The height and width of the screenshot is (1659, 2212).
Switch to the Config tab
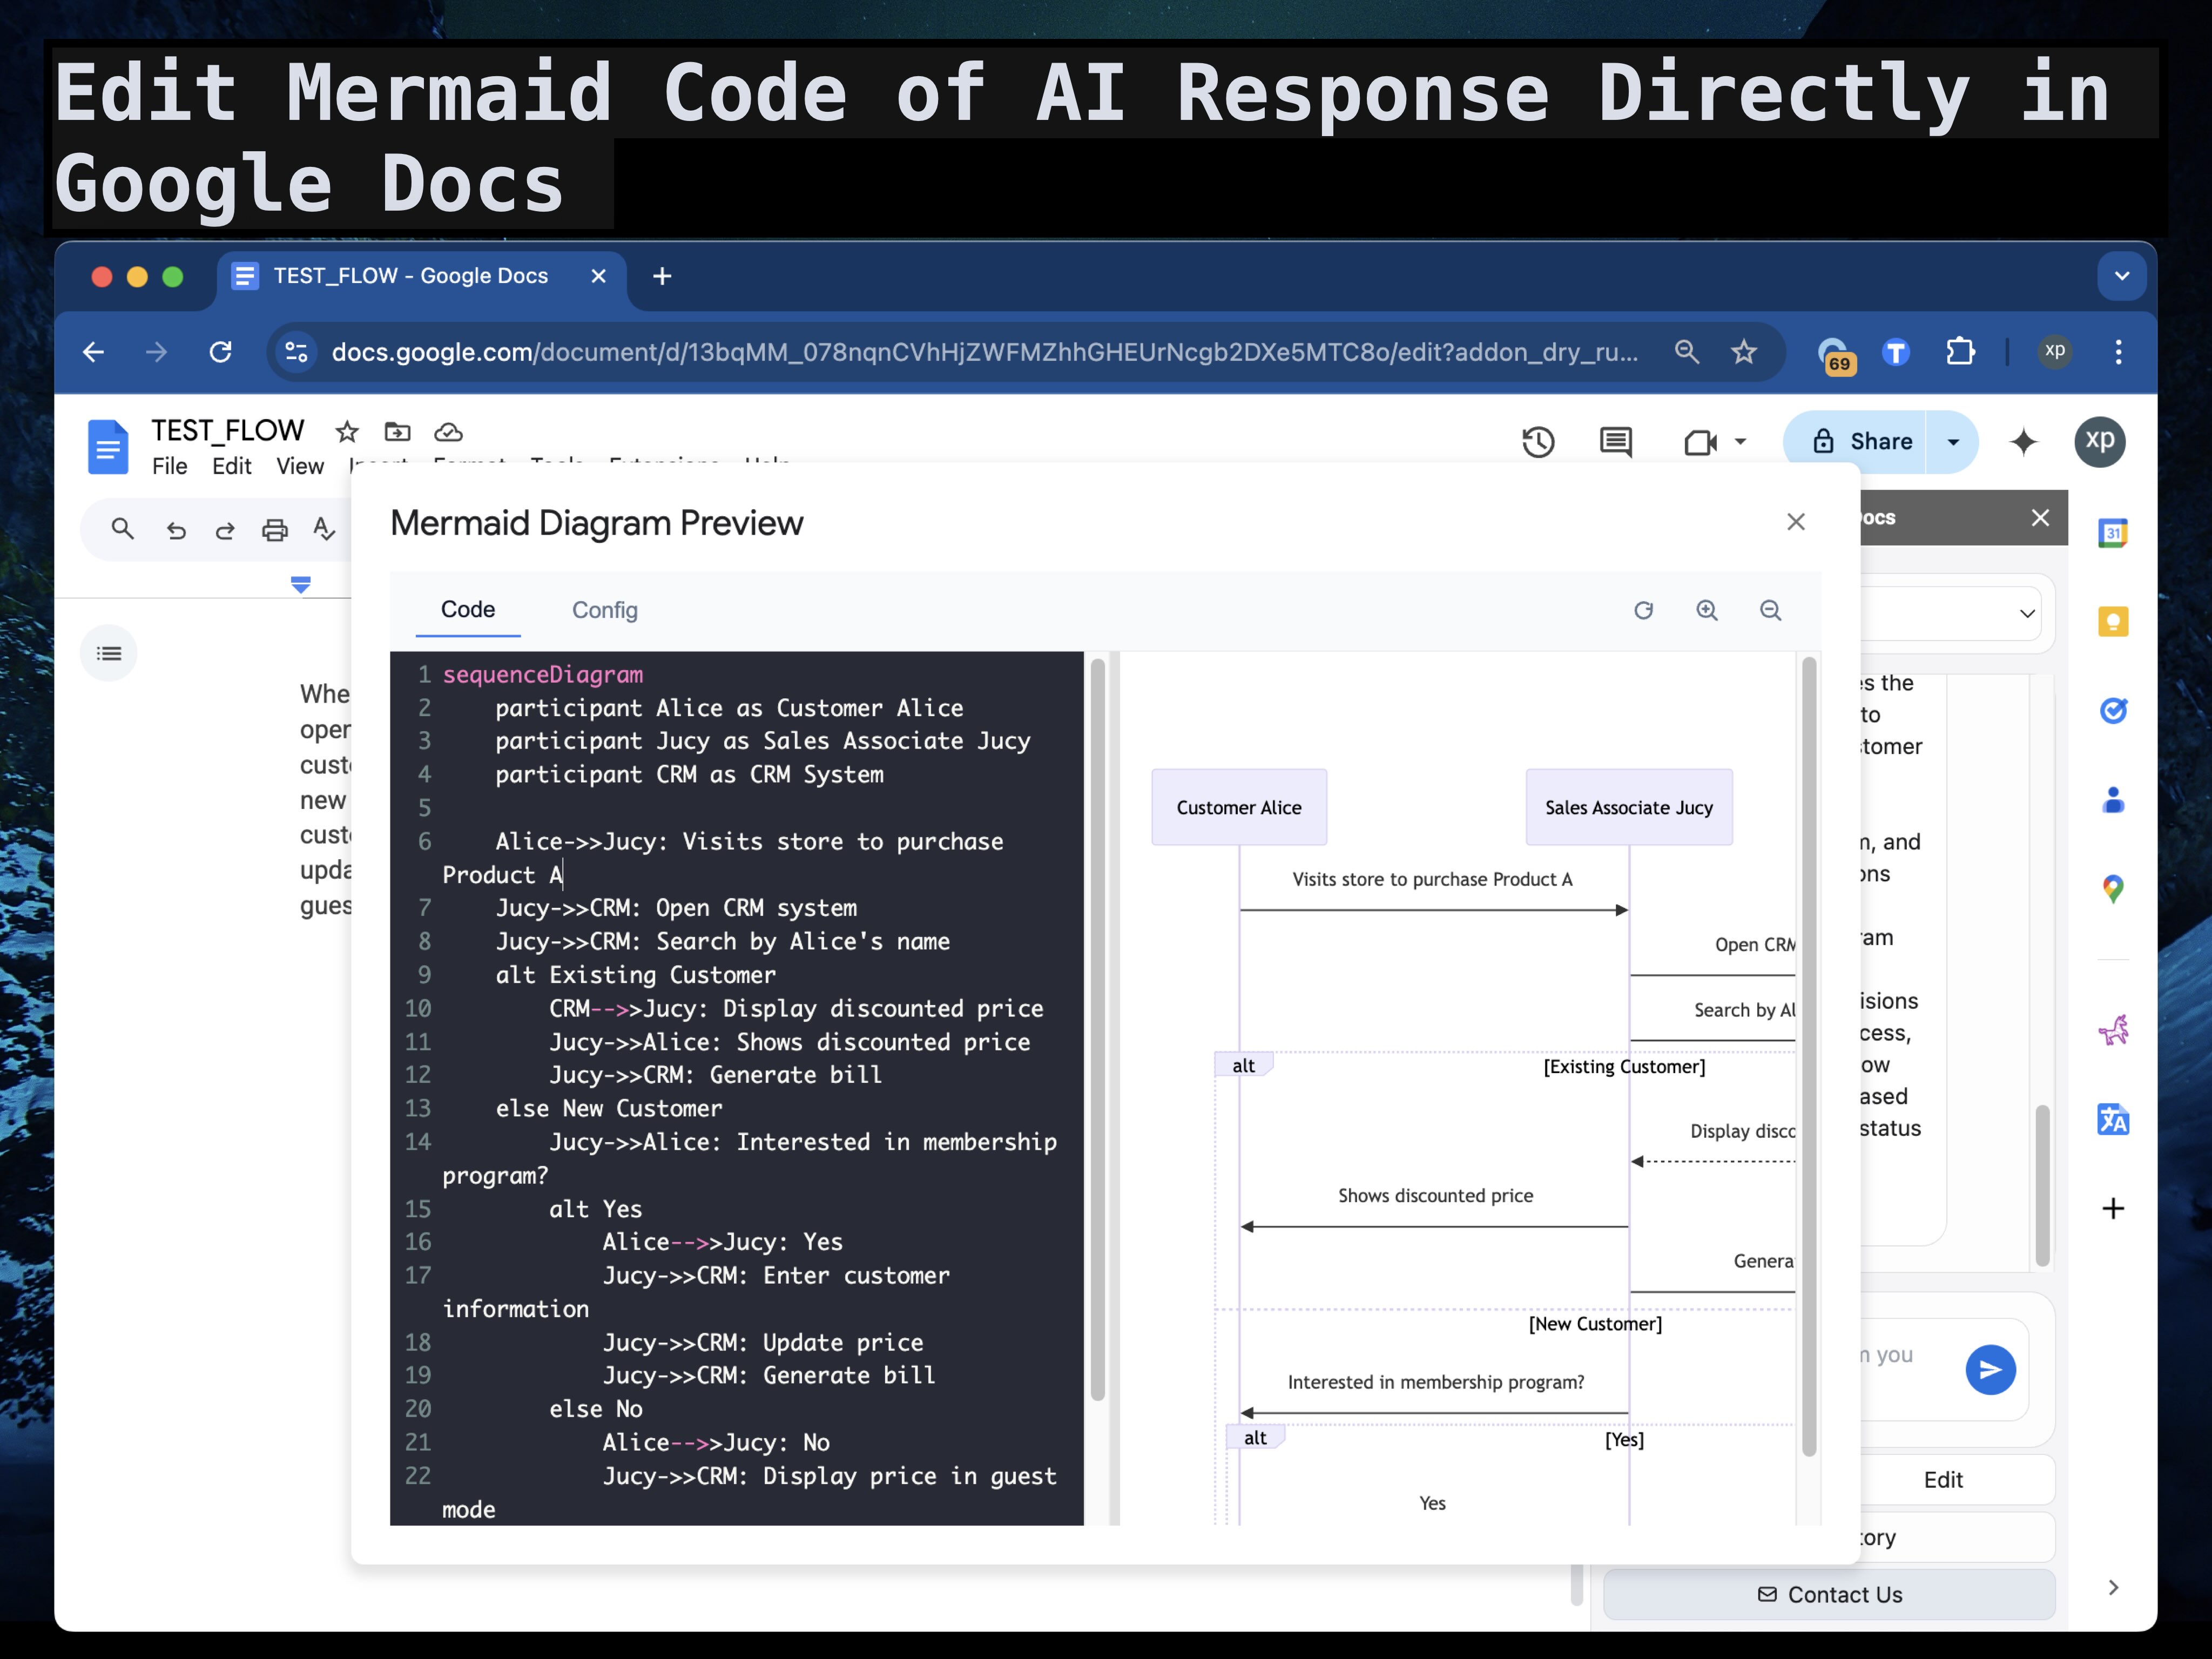[604, 610]
